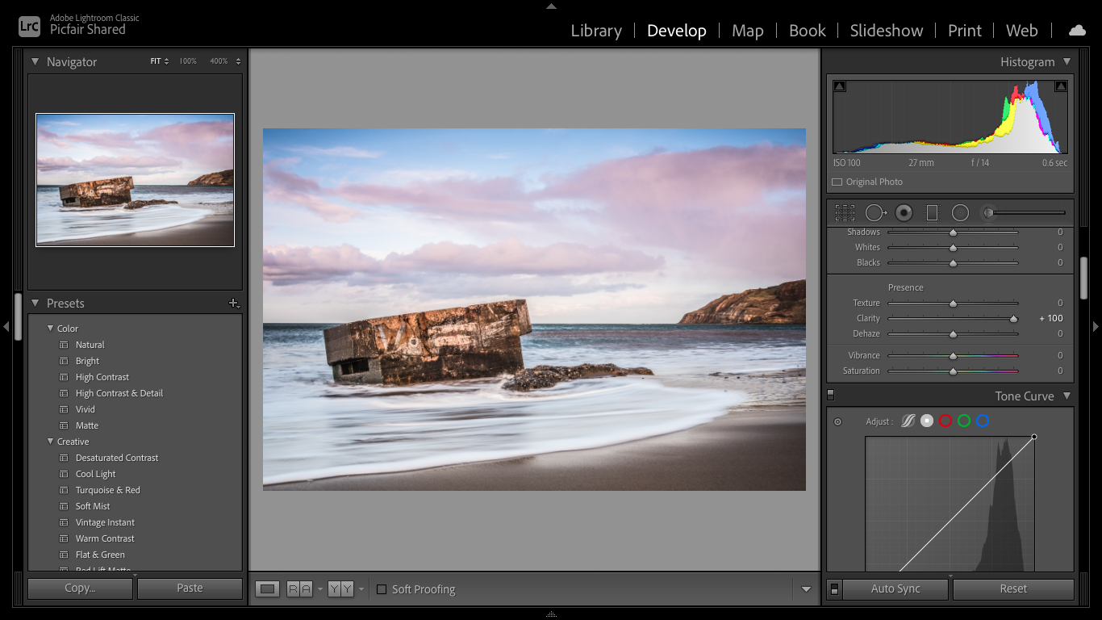The height and width of the screenshot is (620, 1102).
Task: Set Navigator zoom to 100%
Action: click(x=188, y=61)
